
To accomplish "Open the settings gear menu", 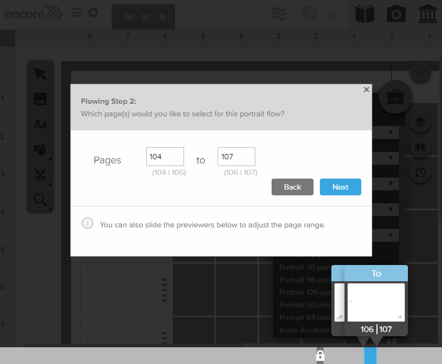I will 93,14.
